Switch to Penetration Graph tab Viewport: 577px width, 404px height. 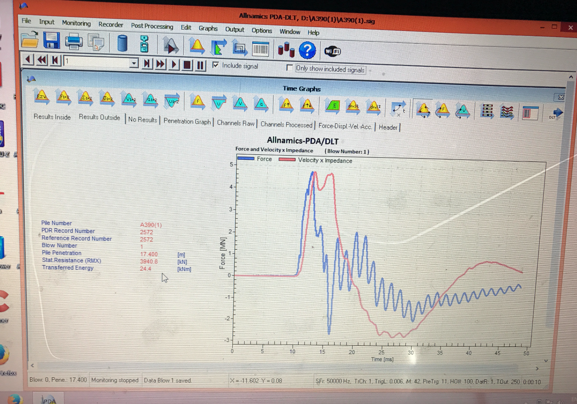click(x=187, y=121)
